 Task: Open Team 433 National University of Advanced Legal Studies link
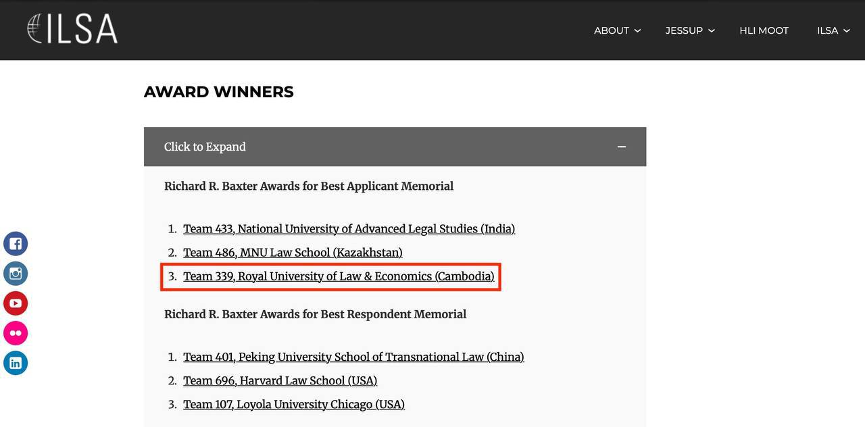(349, 229)
